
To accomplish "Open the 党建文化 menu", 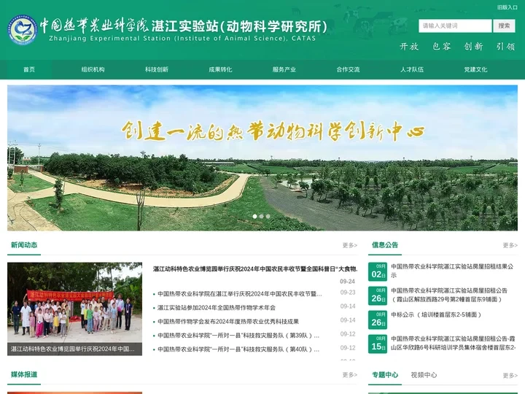I will [x=475, y=69].
